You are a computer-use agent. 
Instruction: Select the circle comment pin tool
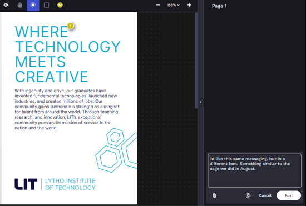tap(33, 5)
